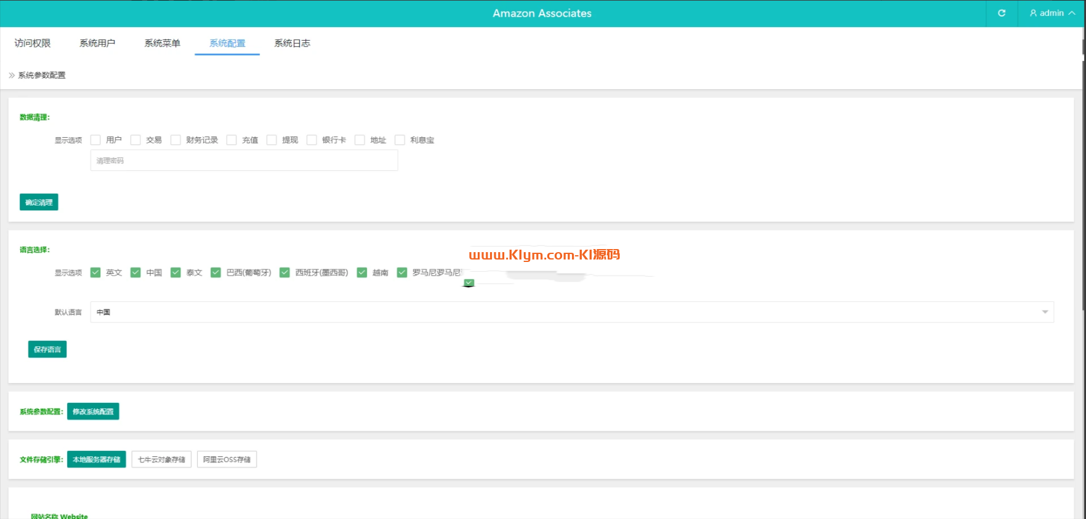
Task: Pick the 阿里云OSS存储 storage engine
Action: pos(227,459)
